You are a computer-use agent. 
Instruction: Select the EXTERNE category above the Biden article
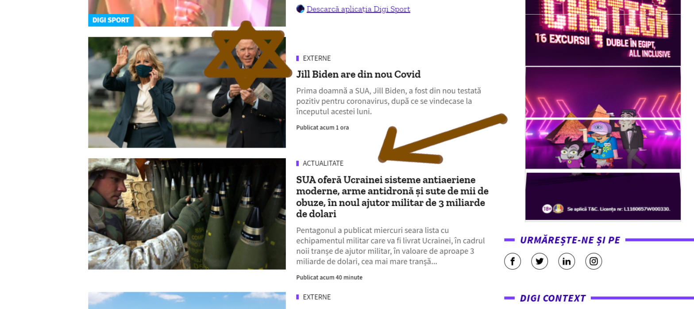pos(317,58)
